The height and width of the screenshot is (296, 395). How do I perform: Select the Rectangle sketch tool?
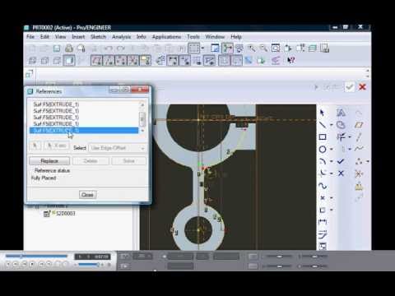[x=323, y=137]
